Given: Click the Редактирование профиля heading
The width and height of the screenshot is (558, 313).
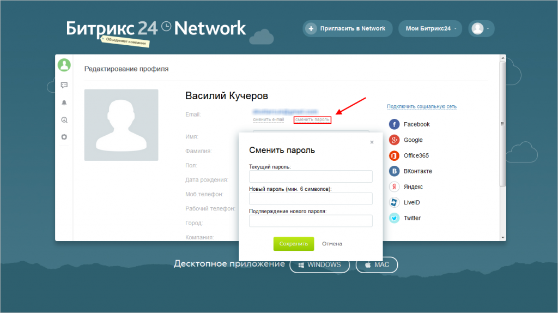Looking at the screenshot, I should click(x=126, y=69).
